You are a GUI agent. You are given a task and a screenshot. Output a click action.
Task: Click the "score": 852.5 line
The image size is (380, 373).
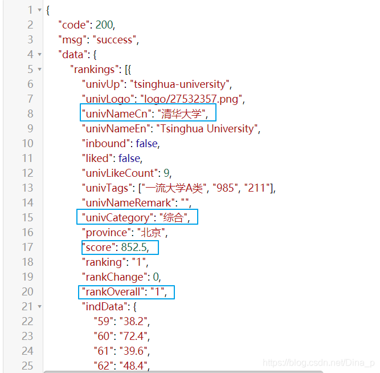point(116,248)
